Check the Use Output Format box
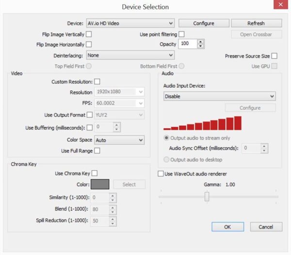 [x=89, y=115]
